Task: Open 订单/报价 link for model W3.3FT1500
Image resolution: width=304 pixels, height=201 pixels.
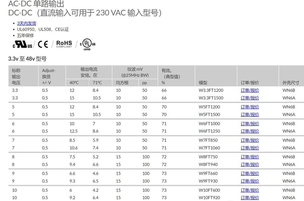Action: pyautogui.click(x=250, y=98)
